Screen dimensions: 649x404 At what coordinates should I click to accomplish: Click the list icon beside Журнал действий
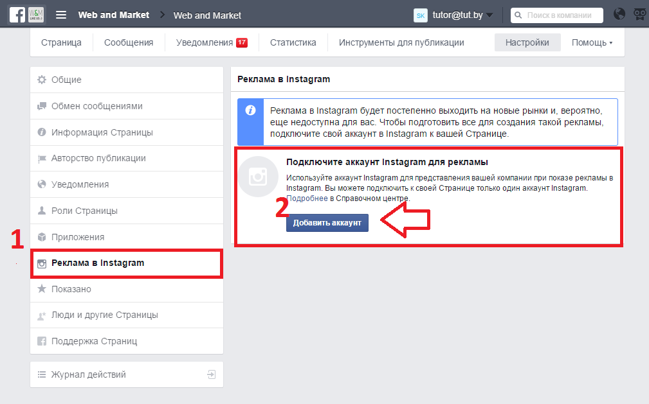pos(42,374)
